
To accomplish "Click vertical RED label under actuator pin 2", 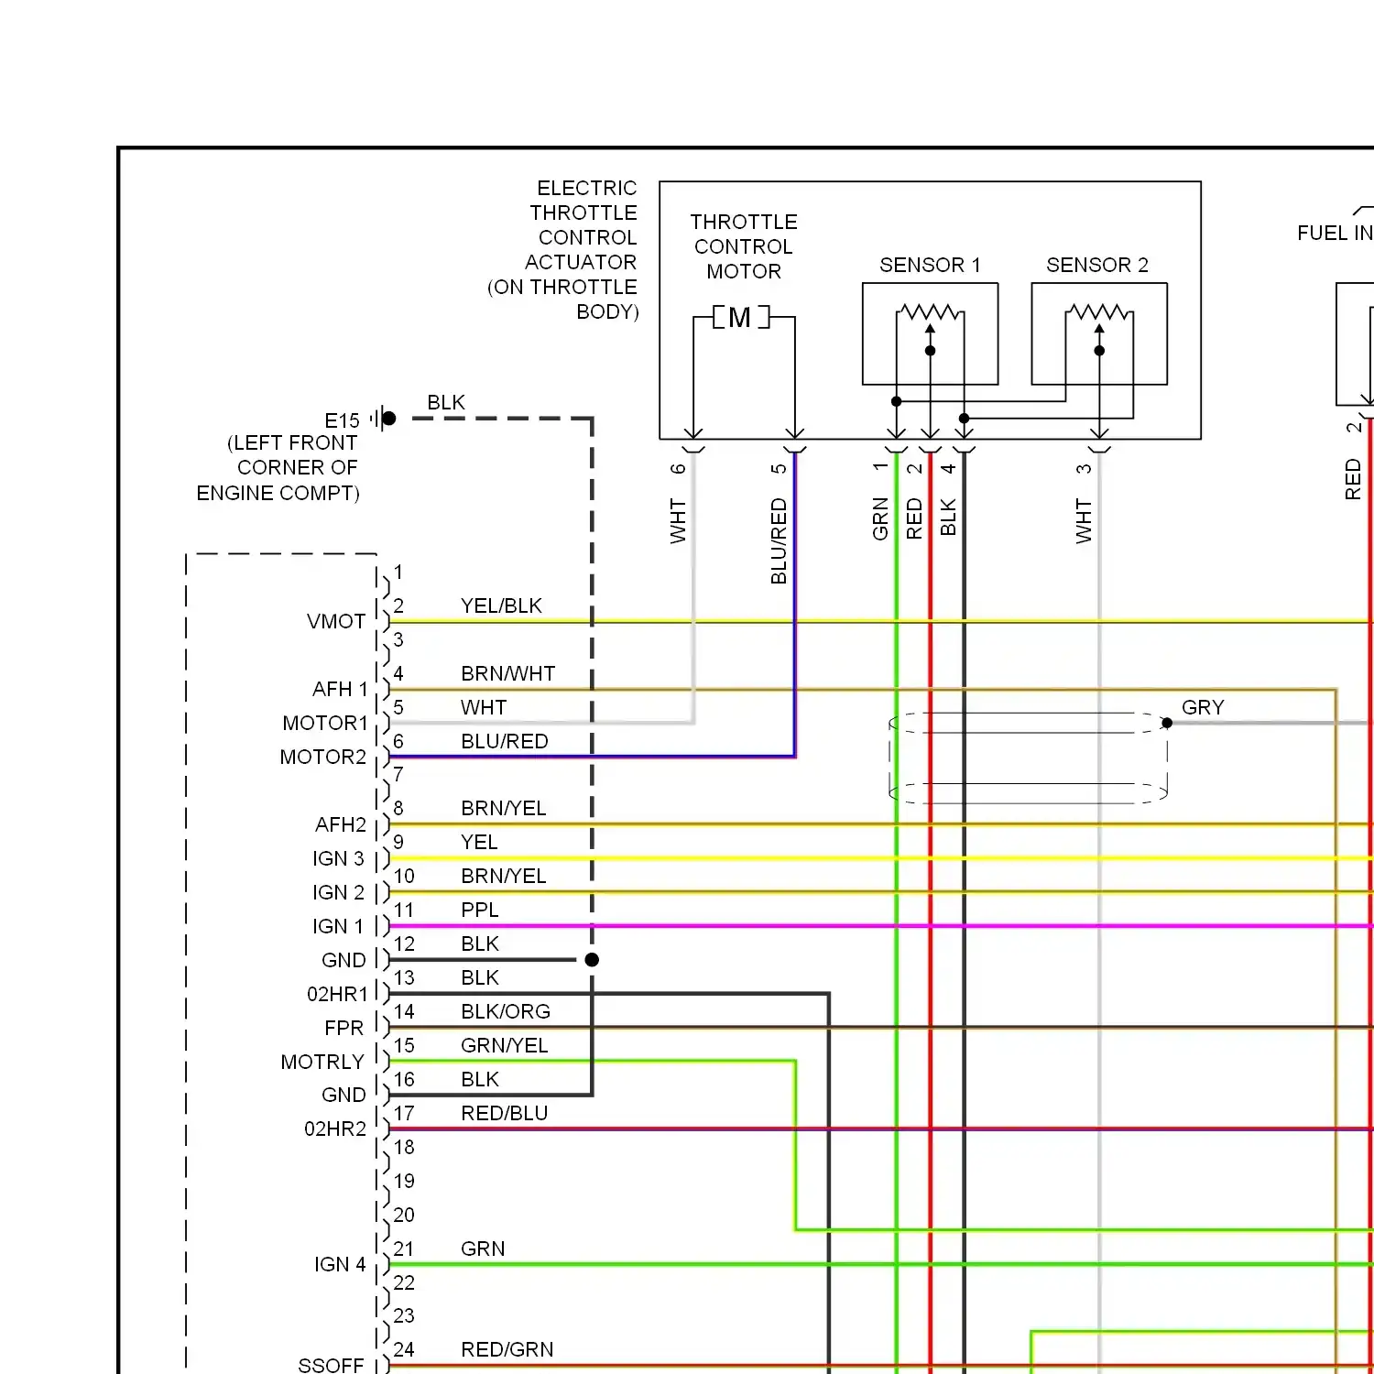I will click(x=914, y=518).
